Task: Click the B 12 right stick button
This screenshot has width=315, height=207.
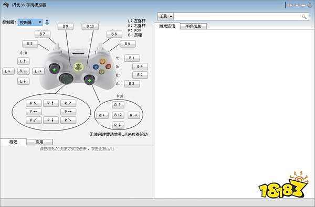Action: tap(118, 115)
